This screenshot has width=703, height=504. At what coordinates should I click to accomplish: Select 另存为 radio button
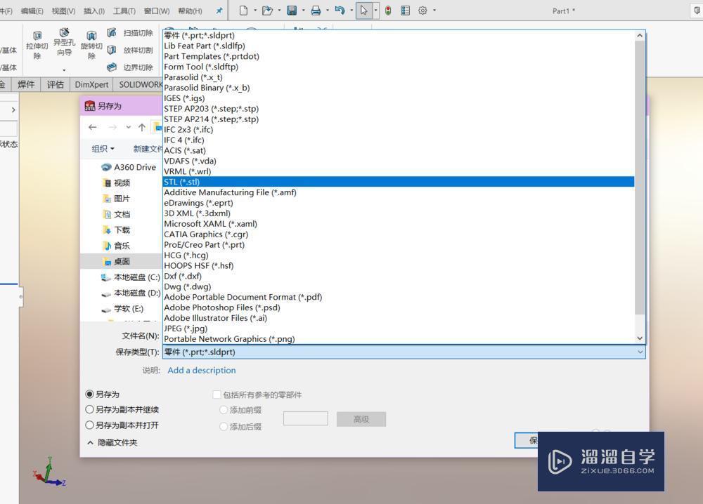90,394
